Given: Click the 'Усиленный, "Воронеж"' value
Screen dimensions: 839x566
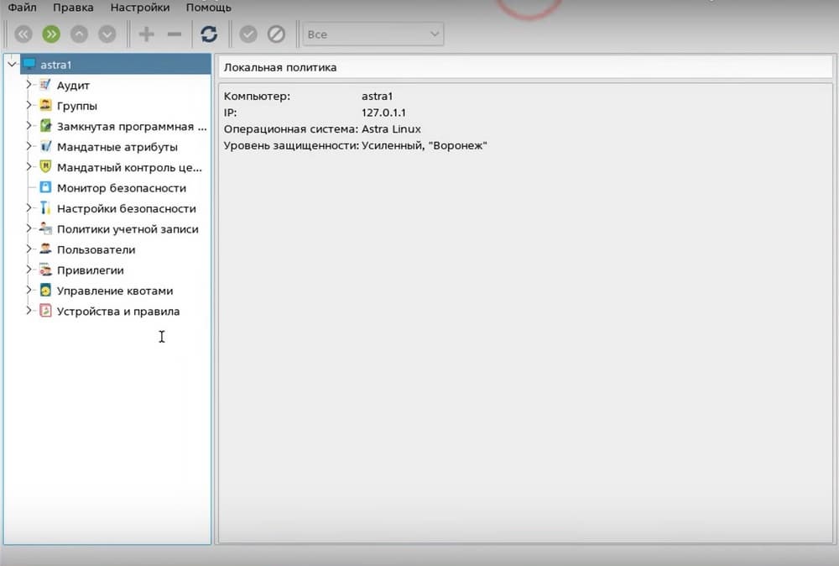Looking at the screenshot, I should point(425,145).
